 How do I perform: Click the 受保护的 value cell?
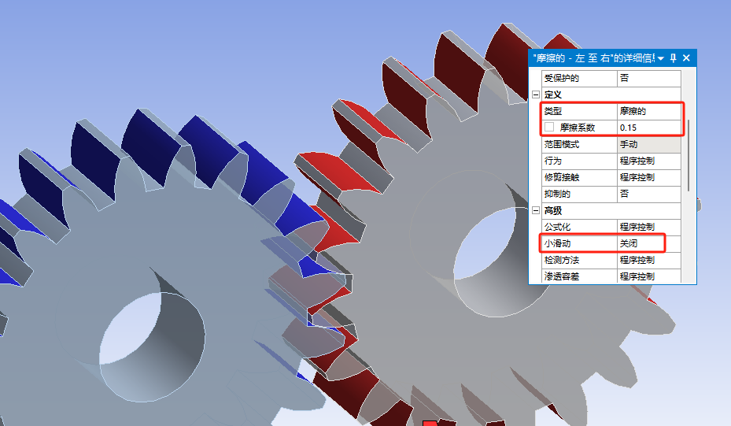(x=648, y=79)
